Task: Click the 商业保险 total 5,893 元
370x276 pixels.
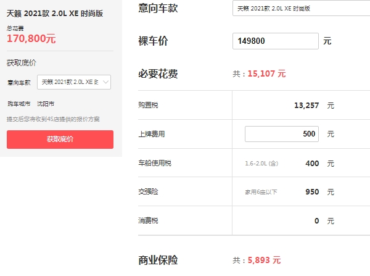Action: pyautogui.click(x=264, y=261)
